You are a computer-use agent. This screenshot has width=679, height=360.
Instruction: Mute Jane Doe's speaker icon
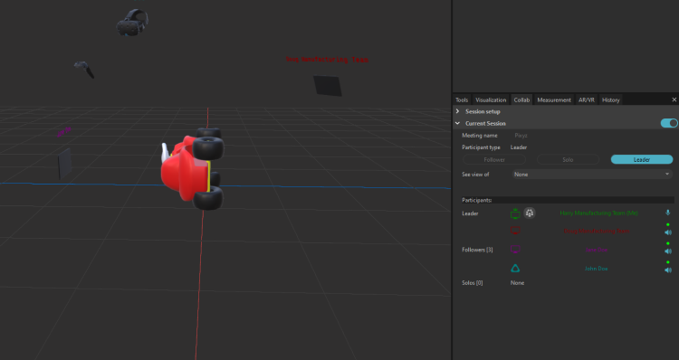coord(668,251)
